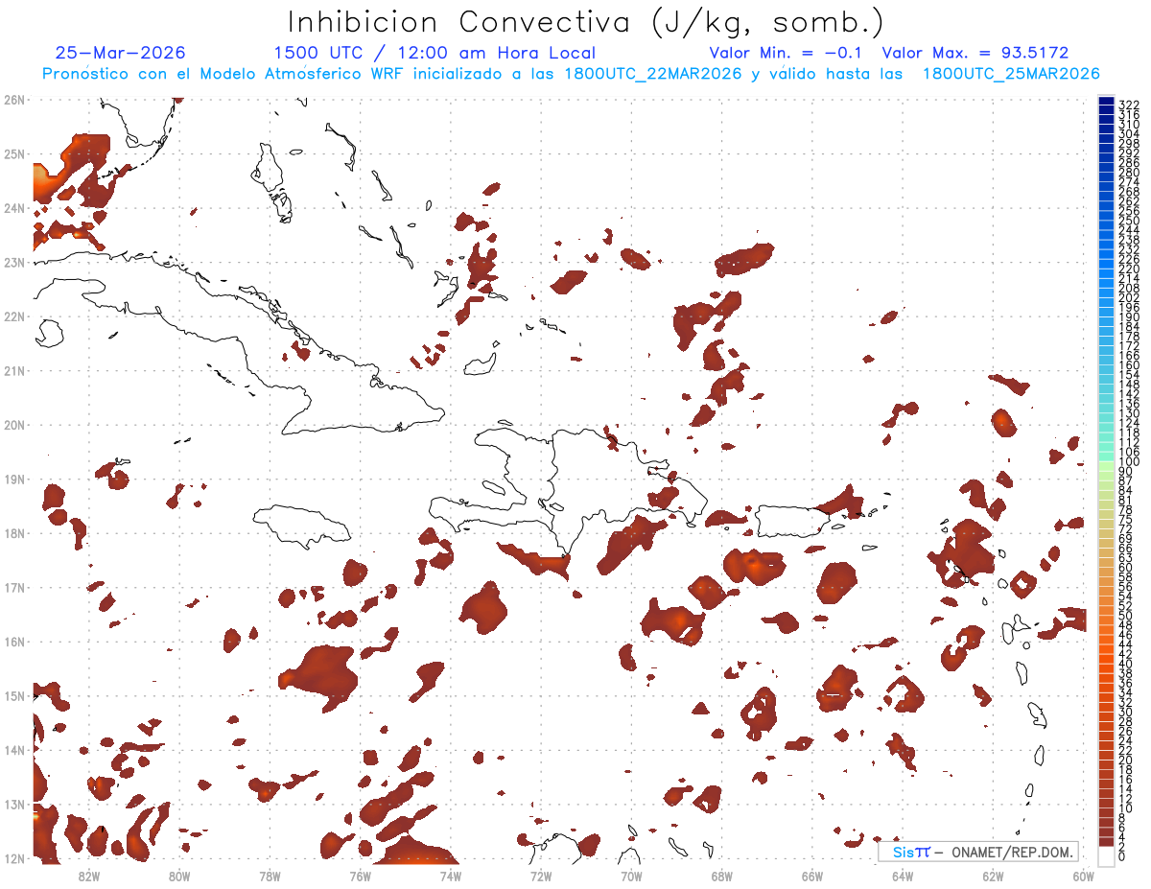Image resolution: width=1151 pixels, height=889 pixels.
Task: Click the 1500 UTC local time text
Action: coord(435,53)
